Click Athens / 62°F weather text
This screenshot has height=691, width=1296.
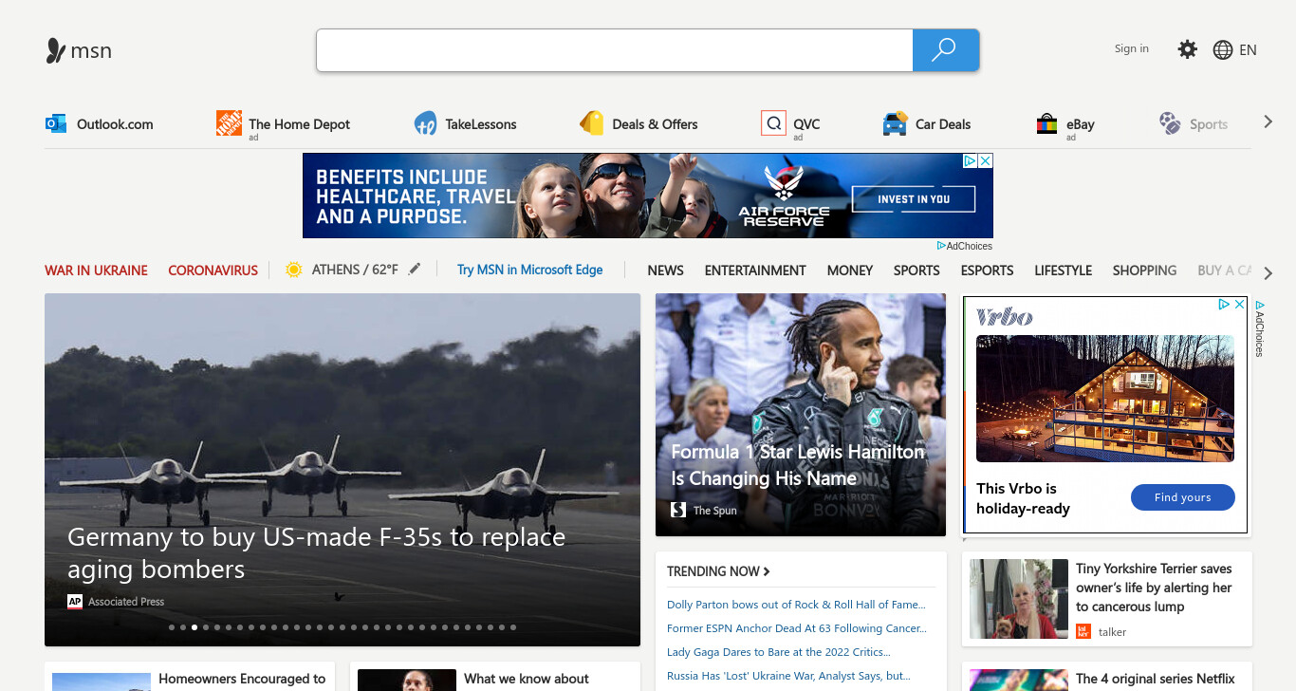355,270
